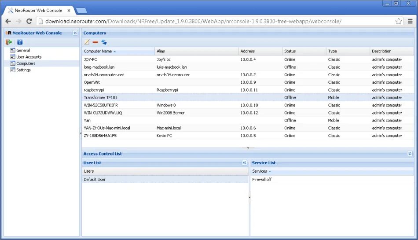Open the blue info icon in sidebar

(x=20, y=42)
